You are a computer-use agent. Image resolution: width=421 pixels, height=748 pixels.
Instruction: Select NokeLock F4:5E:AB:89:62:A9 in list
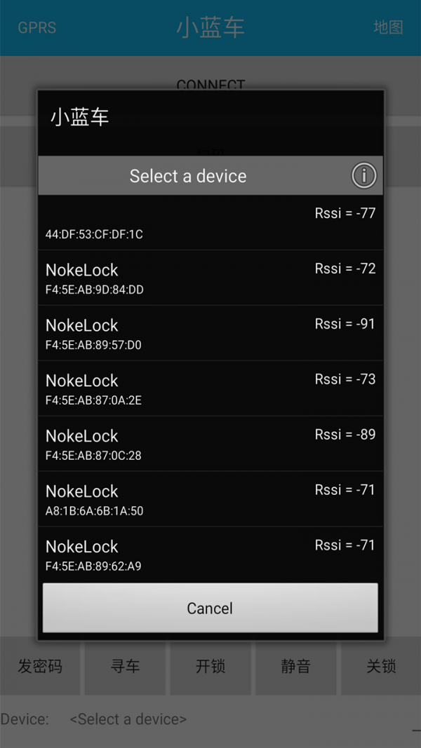click(x=210, y=555)
